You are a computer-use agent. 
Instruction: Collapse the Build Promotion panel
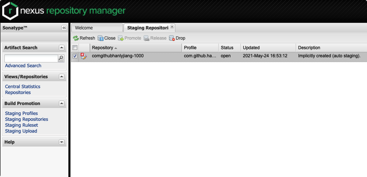coord(61,104)
